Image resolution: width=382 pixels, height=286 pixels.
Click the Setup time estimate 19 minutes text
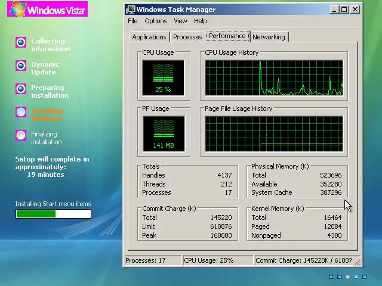click(x=45, y=175)
